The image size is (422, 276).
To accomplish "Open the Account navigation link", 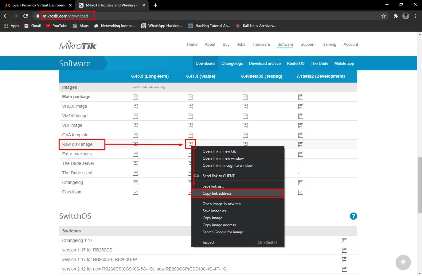I will (x=351, y=45).
